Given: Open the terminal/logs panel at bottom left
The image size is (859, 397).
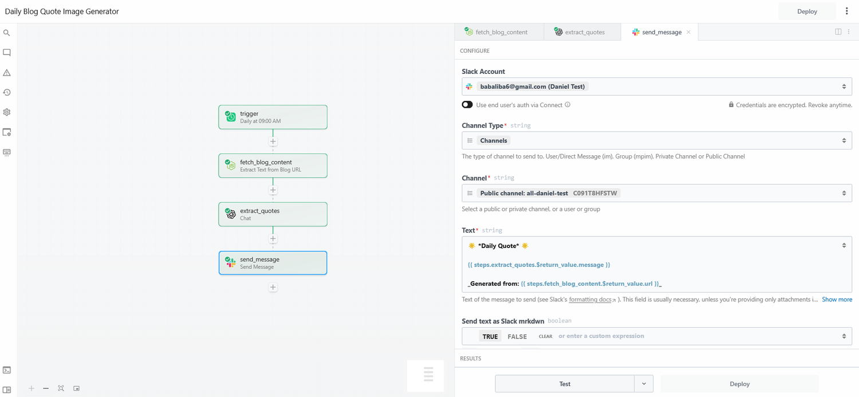Looking at the screenshot, I should coord(7,370).
